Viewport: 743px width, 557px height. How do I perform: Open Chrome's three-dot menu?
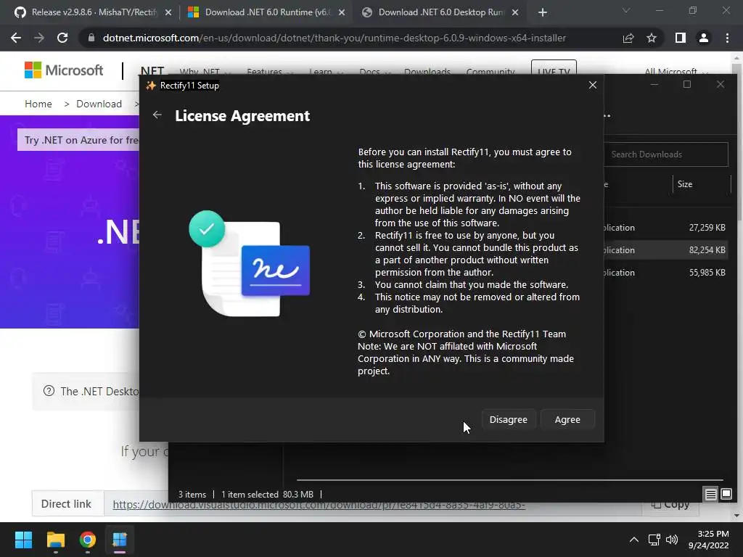(x=727, y=38)
